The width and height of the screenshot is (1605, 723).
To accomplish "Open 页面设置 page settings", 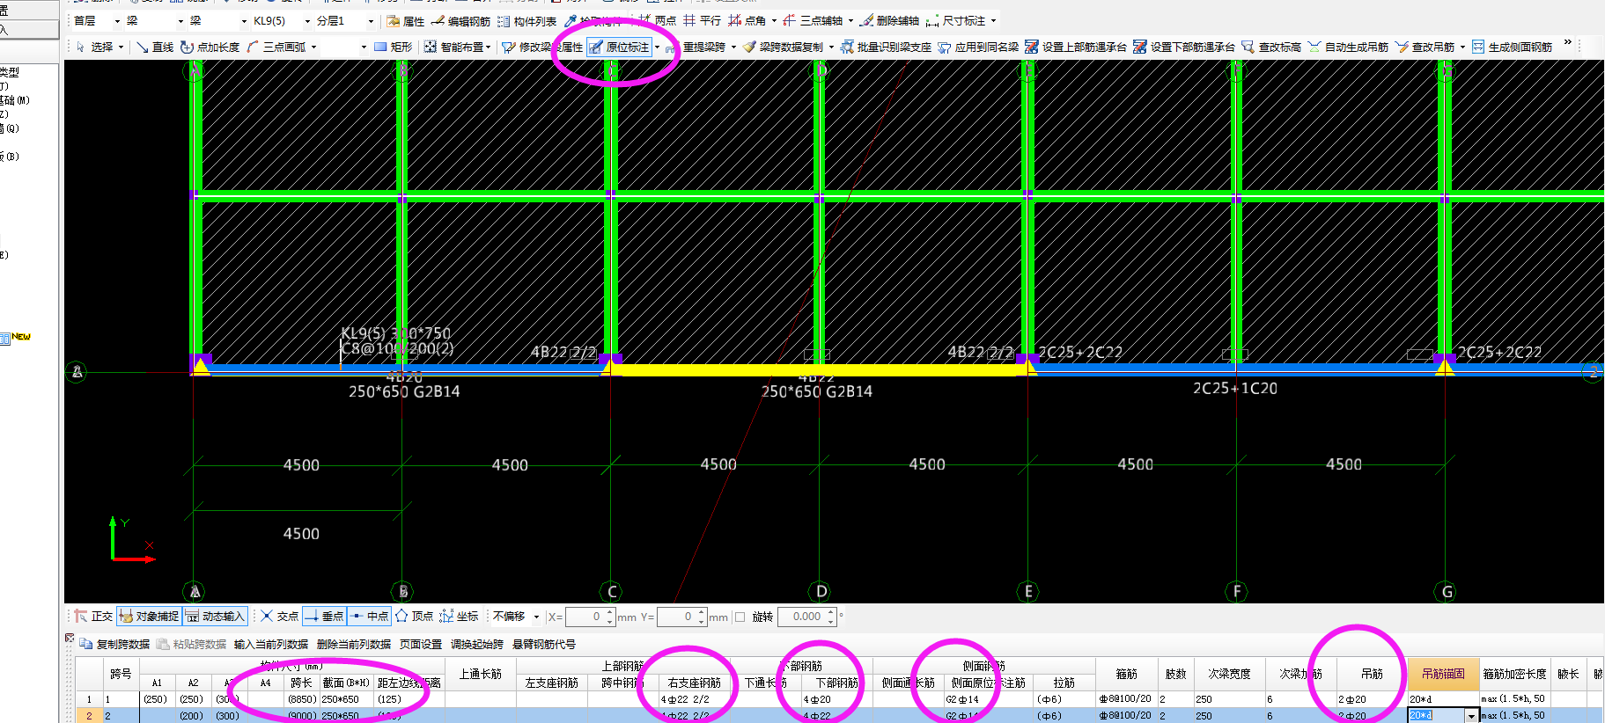I will pos(421,645).
